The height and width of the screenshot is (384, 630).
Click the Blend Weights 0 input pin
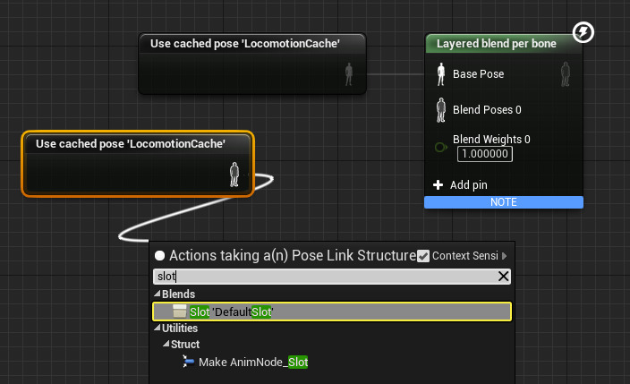440,147
